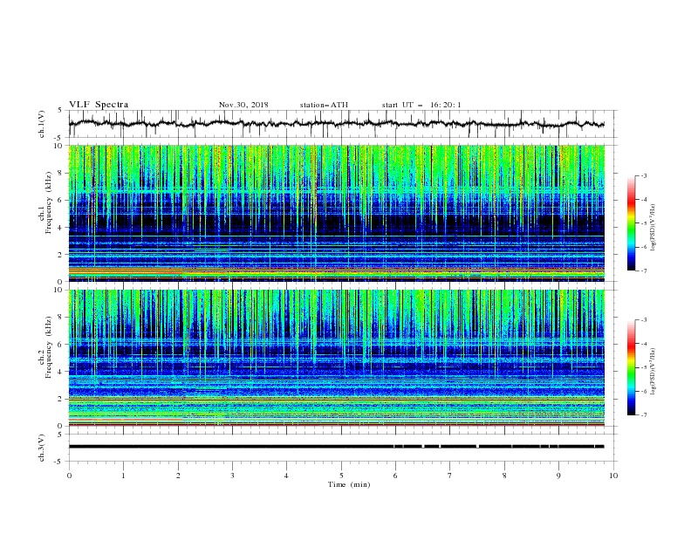
Task: Click time axis tick label '6'
Action: (395, 476)
